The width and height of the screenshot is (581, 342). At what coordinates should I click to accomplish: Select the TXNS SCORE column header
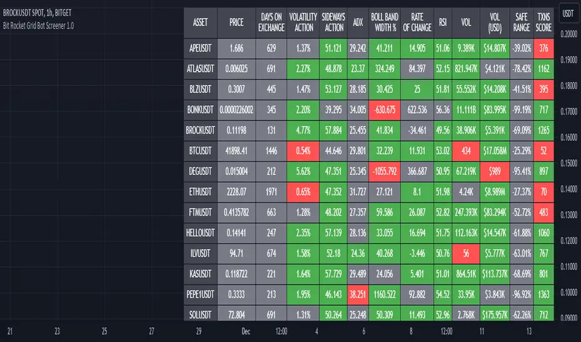544,23
